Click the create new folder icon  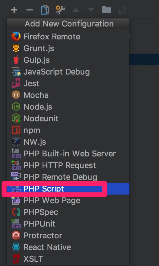point(107,10)
